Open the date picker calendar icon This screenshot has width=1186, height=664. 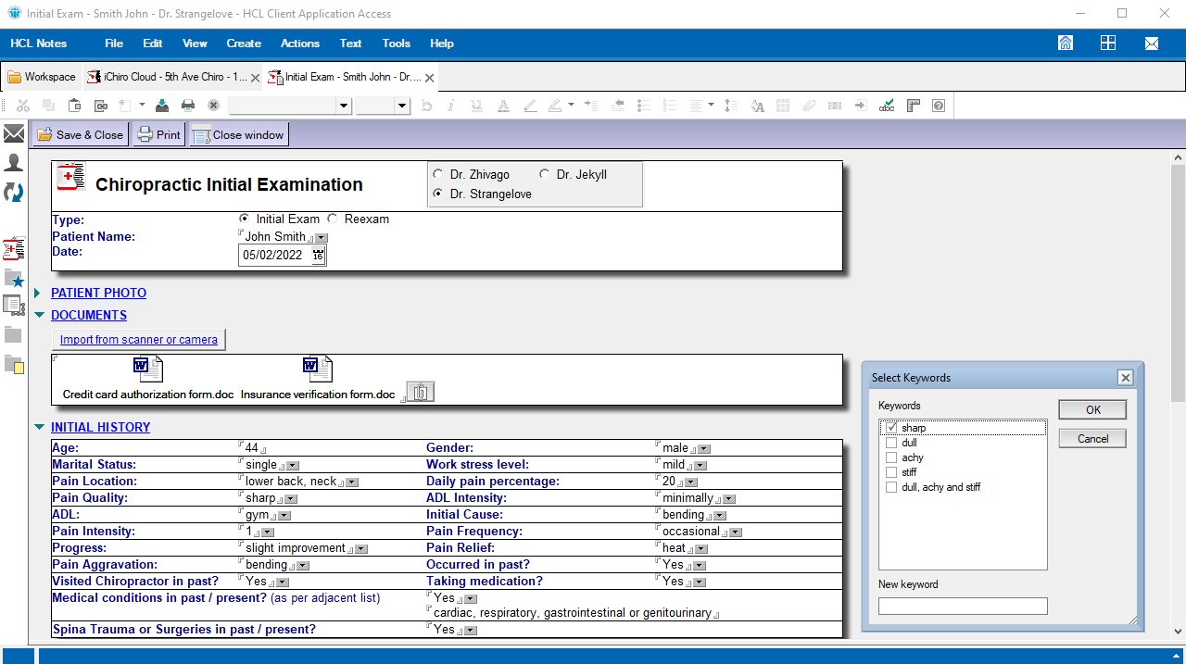pos(319,255)
